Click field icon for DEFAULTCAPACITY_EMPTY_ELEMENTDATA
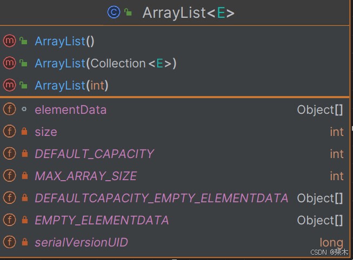The width and height of the screenshot is (353, 260). point(9,198)
